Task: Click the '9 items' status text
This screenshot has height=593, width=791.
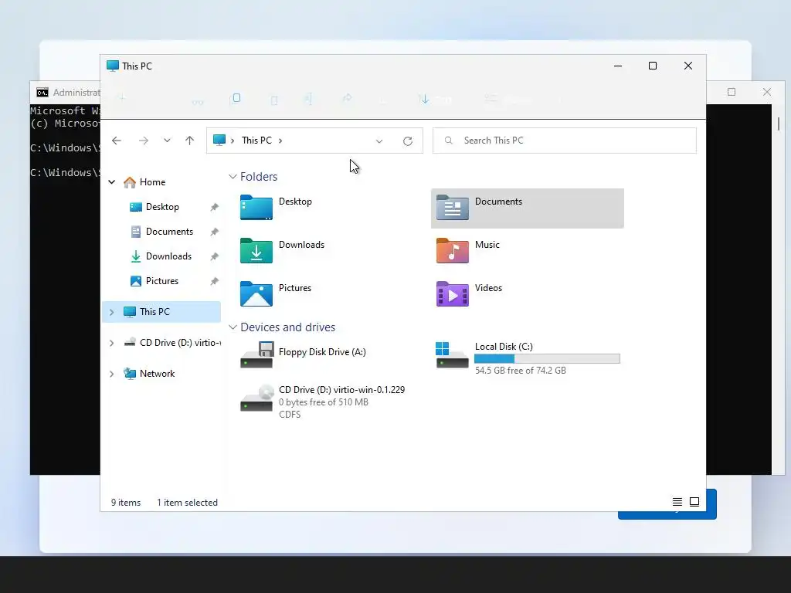Action: [x=126, y=503]
